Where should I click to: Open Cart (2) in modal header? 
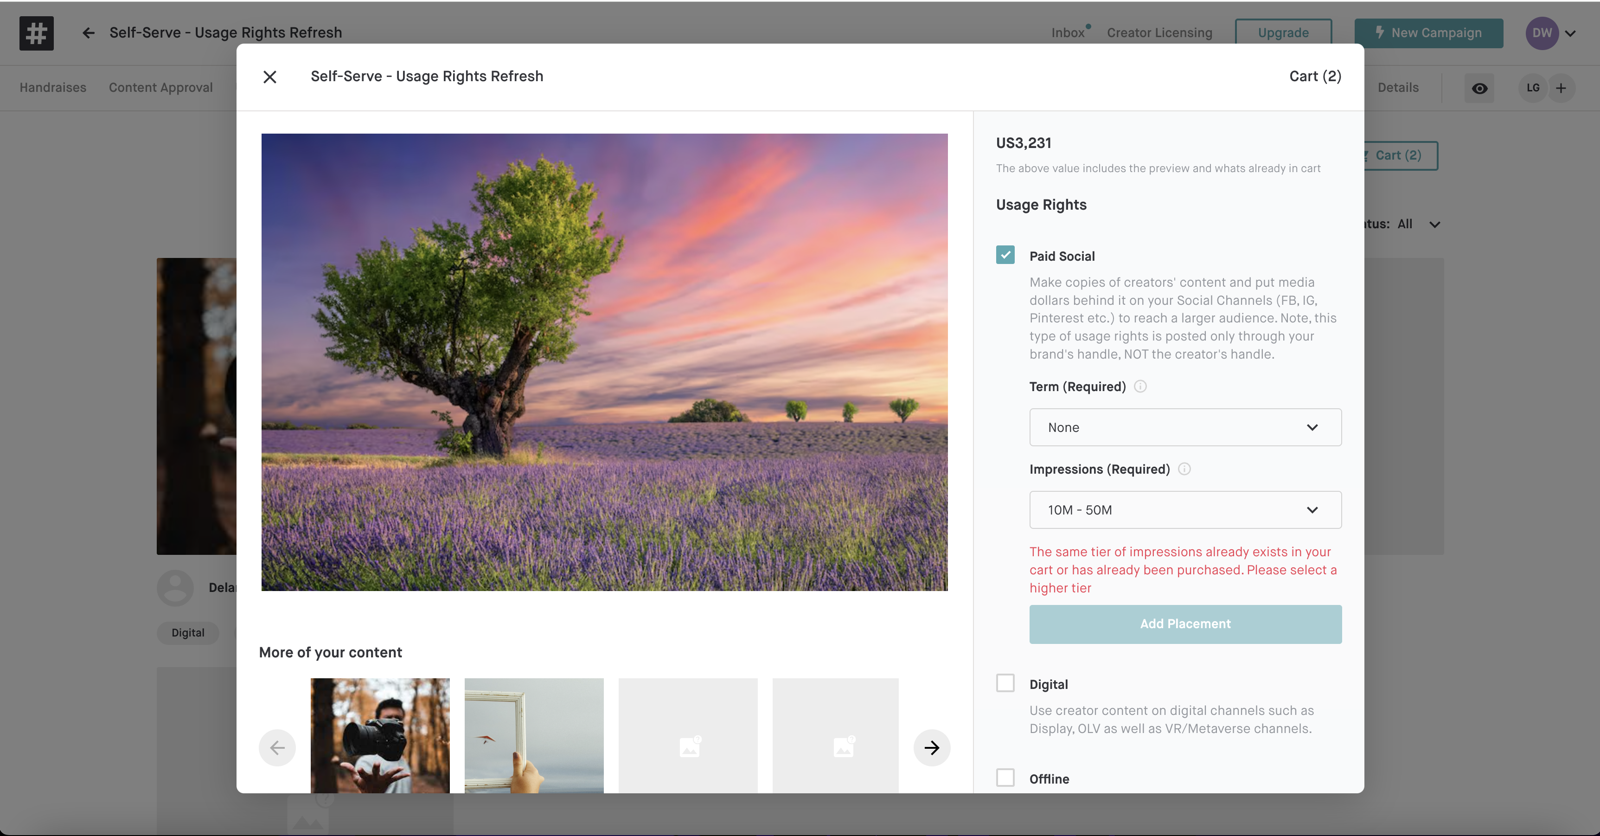pyautogui.click(x=1315, y=77)
